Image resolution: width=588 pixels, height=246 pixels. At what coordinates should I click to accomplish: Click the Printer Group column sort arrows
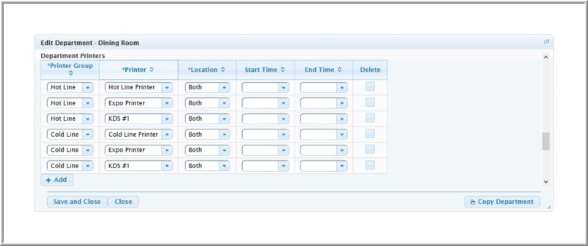point(70,73)
